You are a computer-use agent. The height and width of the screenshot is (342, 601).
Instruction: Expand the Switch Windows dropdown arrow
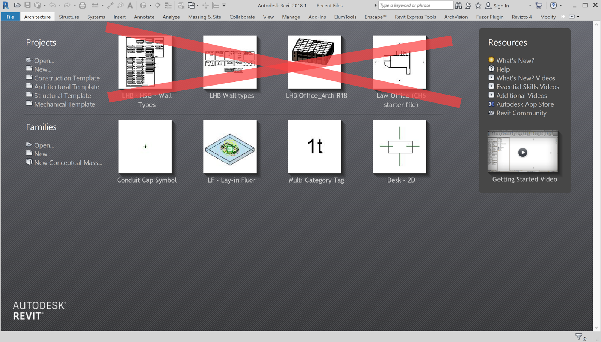[x=198, y=5]
